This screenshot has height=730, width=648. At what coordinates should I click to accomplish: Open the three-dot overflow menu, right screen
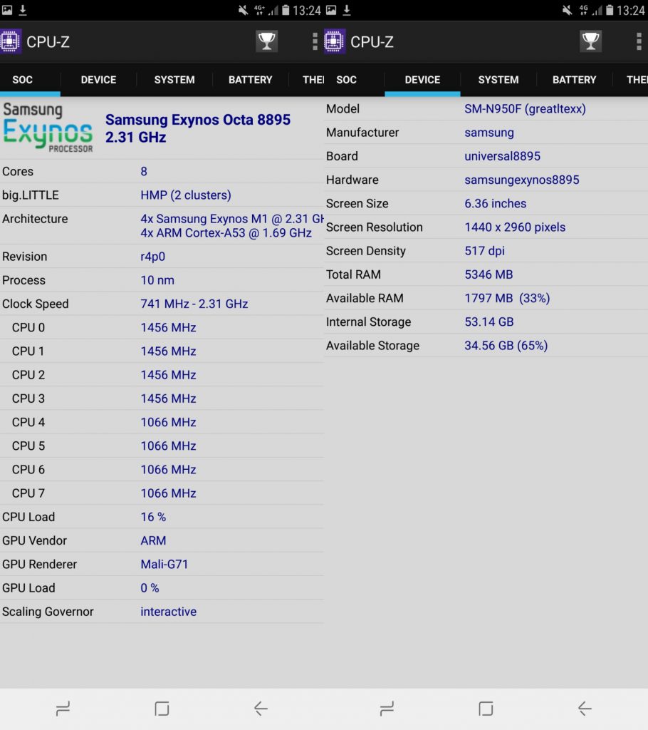(639, 41)
